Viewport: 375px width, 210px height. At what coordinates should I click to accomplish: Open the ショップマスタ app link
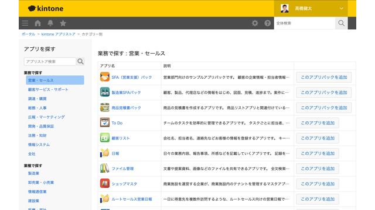click(124, 184)
